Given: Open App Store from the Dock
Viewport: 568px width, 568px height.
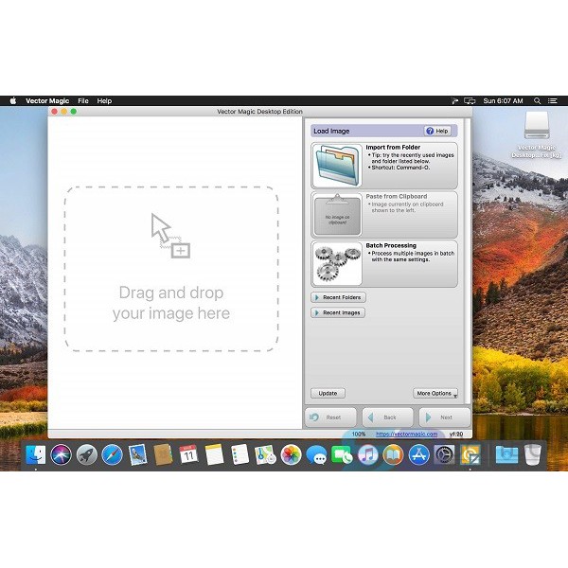Looking at the screenshot, I should coord(418,454).
